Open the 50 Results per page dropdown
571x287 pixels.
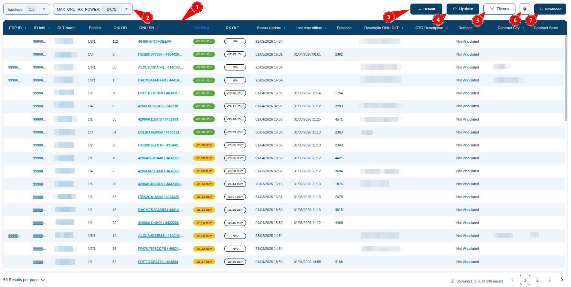tap(24, 280)
